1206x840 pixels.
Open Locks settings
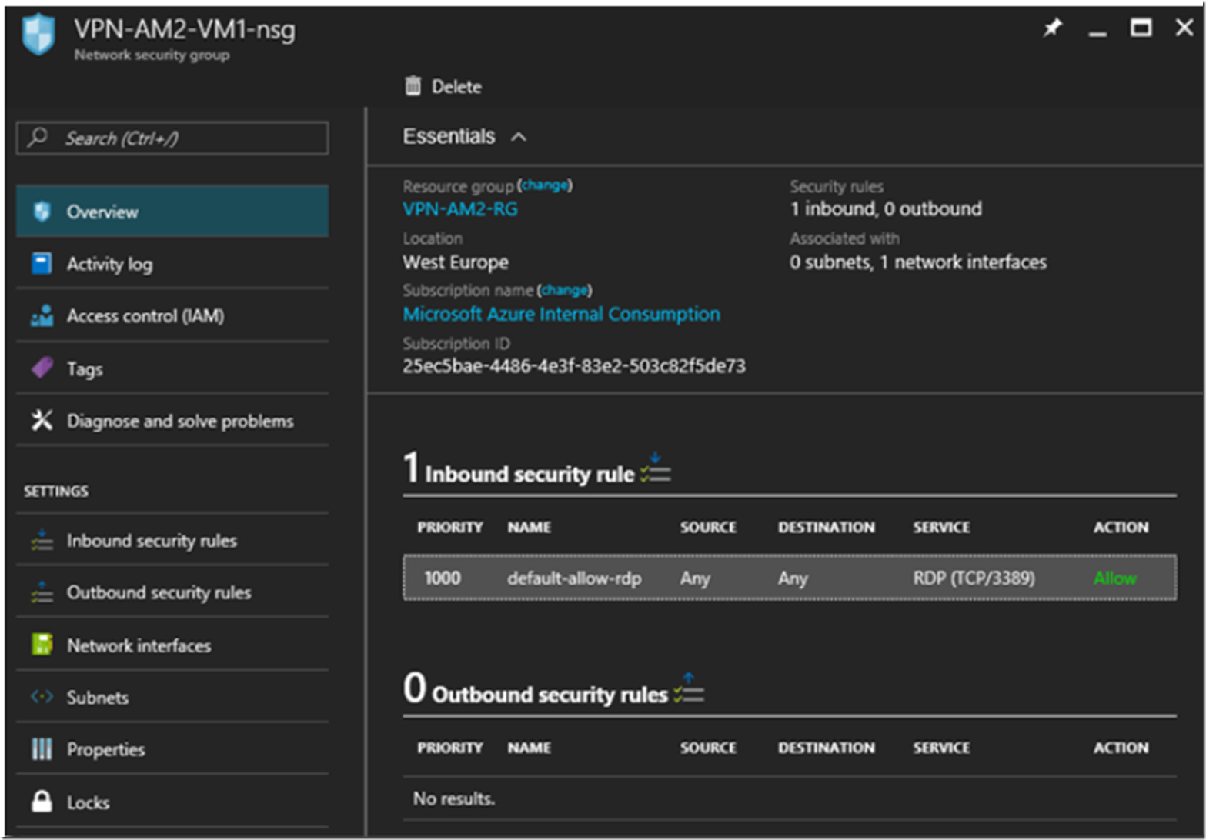(172, 802)
